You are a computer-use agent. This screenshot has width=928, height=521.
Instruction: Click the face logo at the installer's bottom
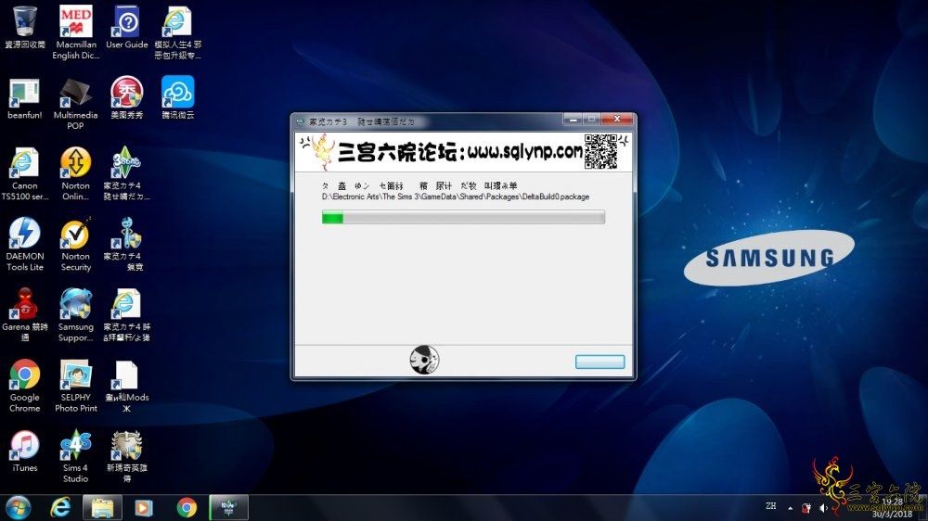(424, 360)
